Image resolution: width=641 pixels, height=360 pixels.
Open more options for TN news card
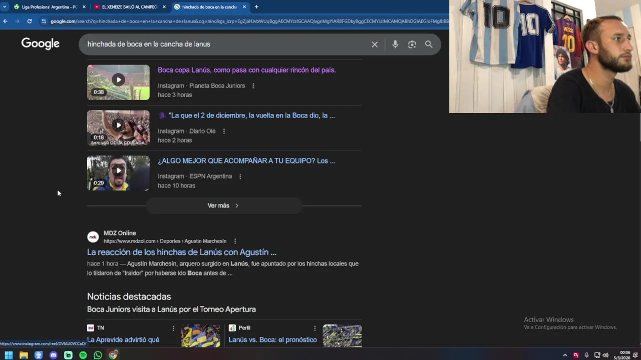[x=173, y=328]
